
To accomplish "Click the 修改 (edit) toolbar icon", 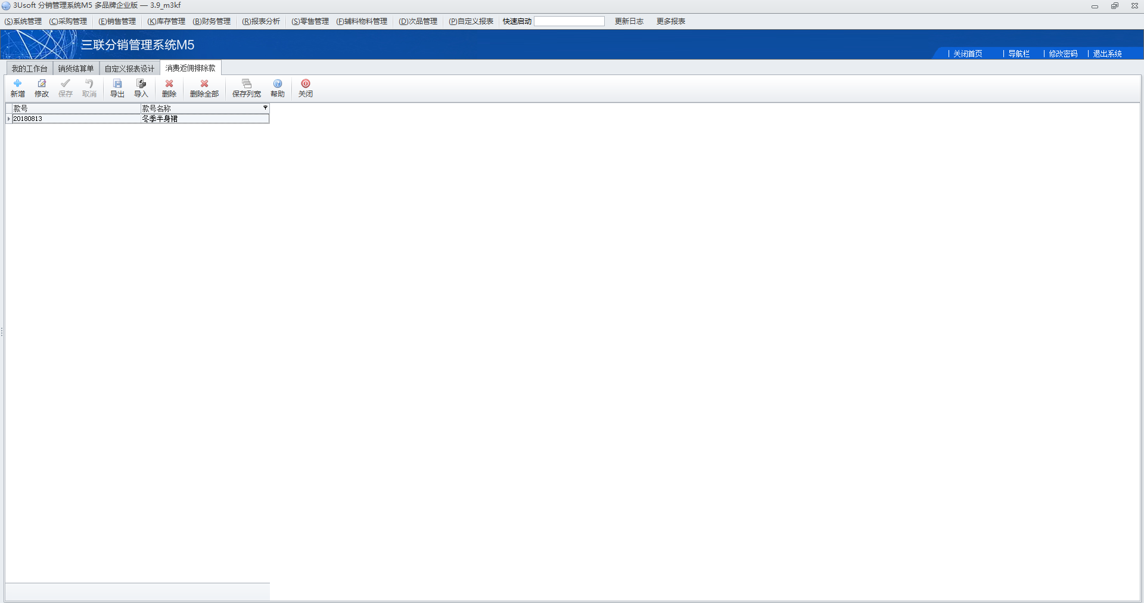I will (x=42, y=88).
